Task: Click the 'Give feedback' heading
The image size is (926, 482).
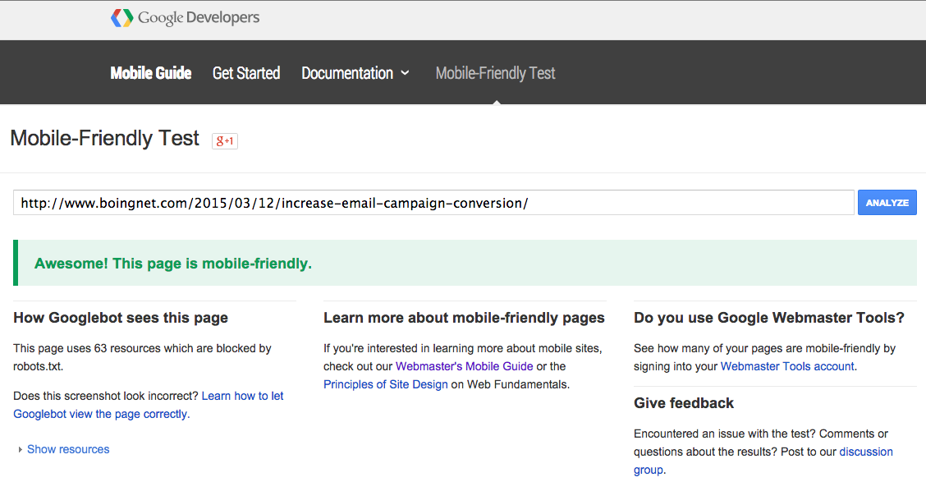Action: pyautogui.click(x=684, y=403)
